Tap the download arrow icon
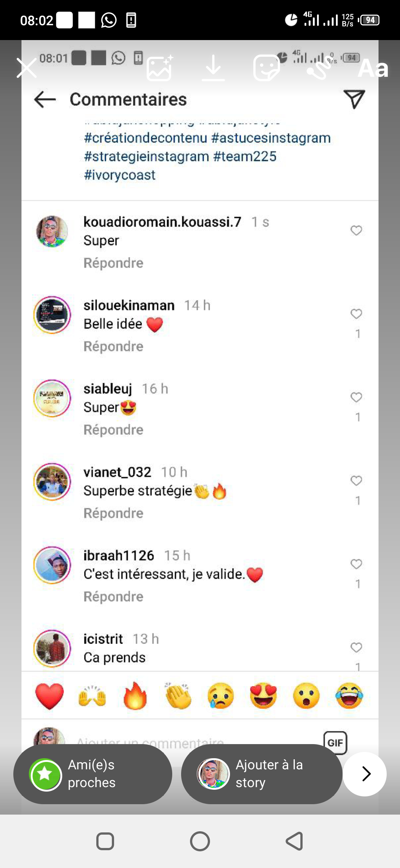The image size is (400, 868). [213, 68]
